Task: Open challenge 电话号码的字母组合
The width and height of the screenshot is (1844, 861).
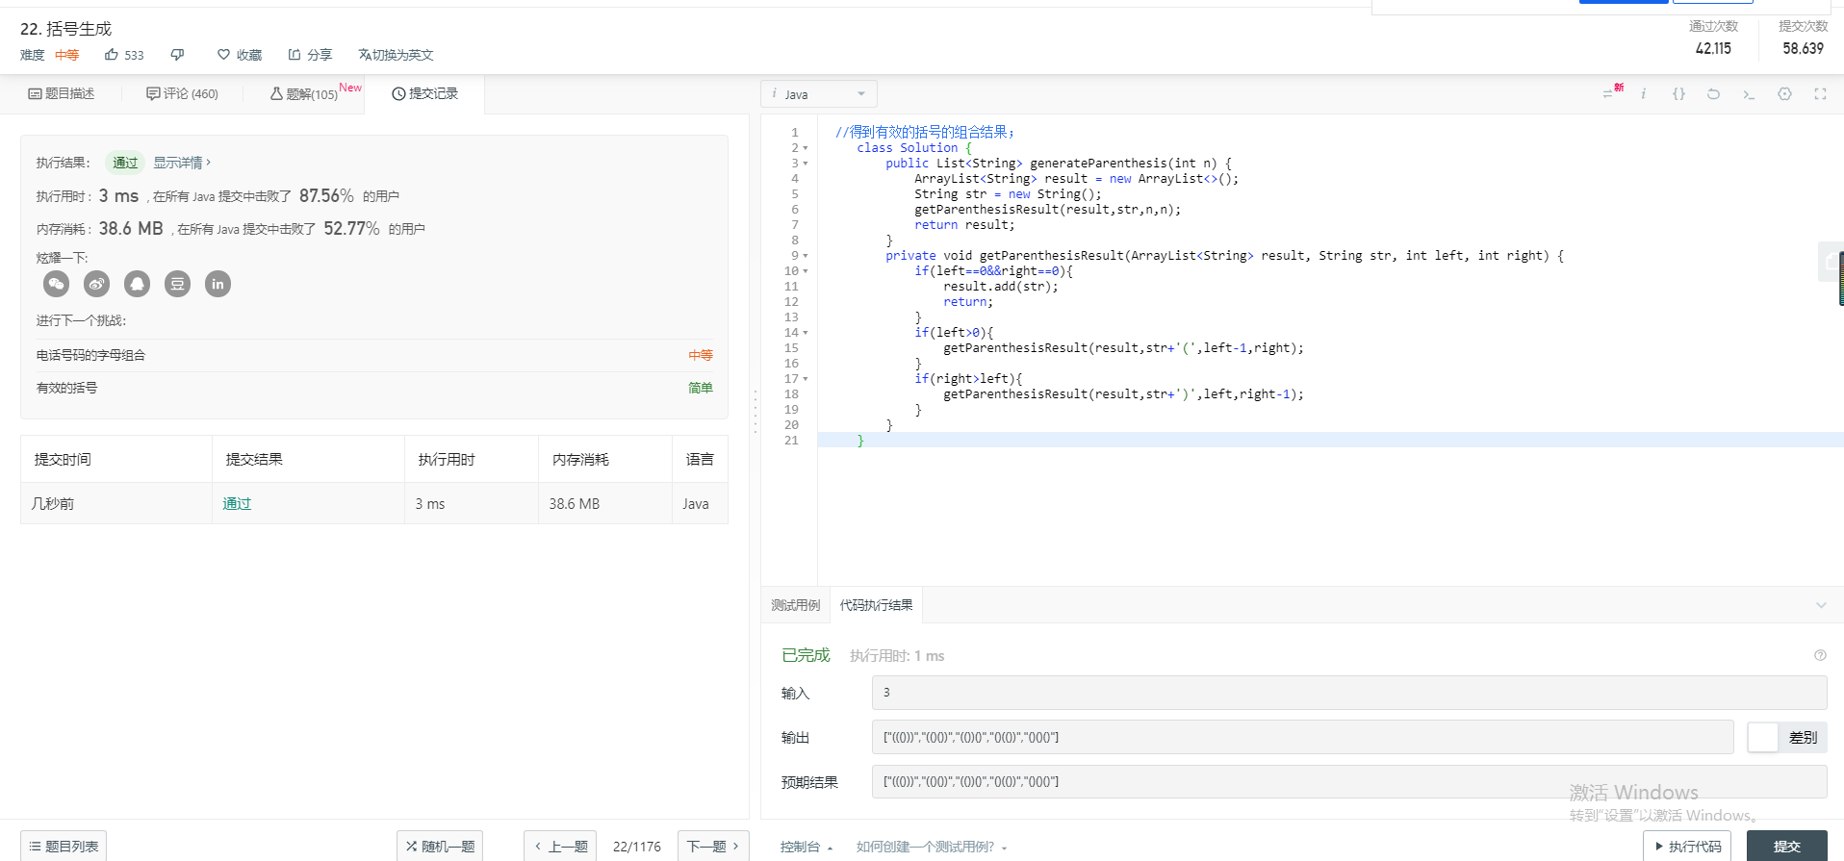Action: 90,355
